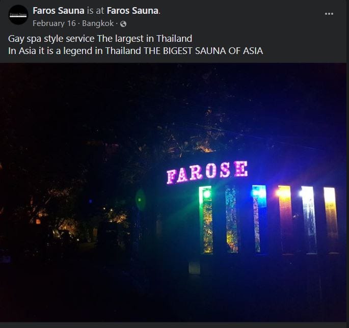Select the Bangkok location link

98,23
